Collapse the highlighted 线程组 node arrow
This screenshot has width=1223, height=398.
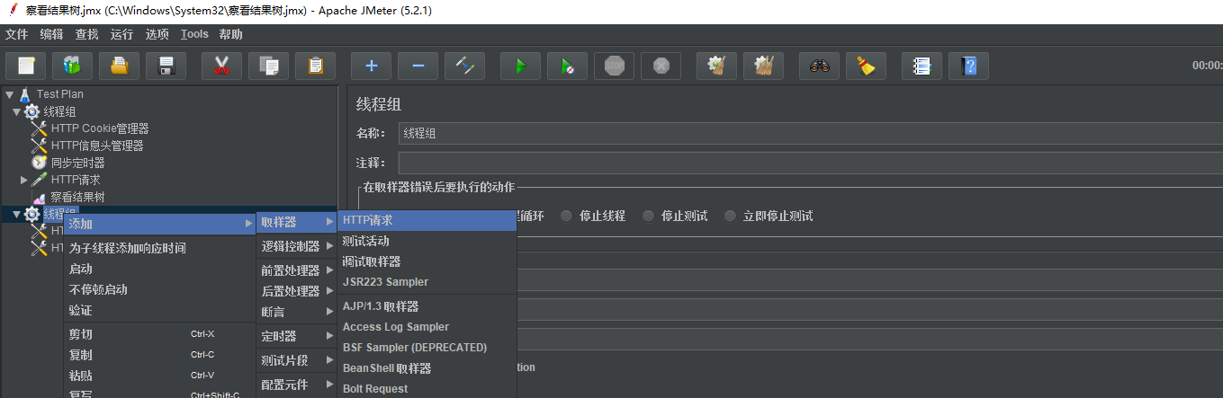click(x=16, y=214)
